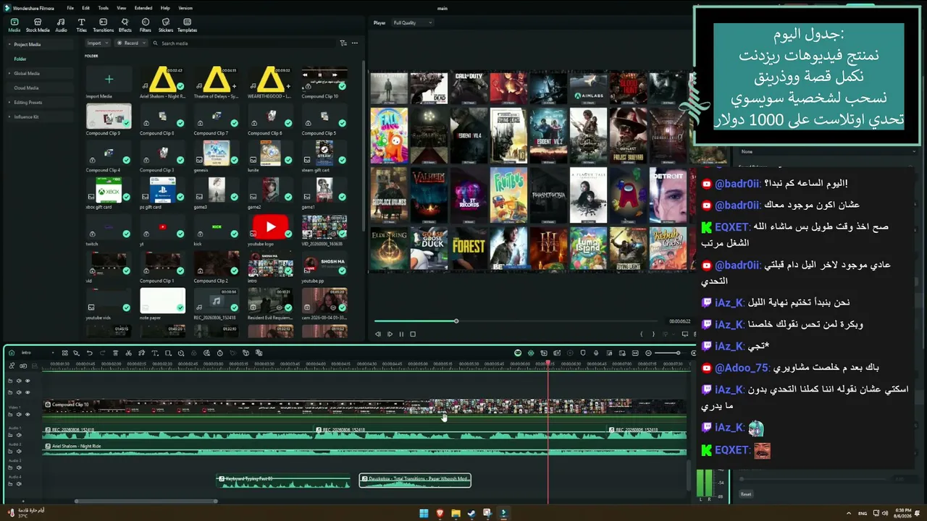Viewport: 927px width, 521px height.
Task: Select the timeline text tool icon
Action: [x=154, y=353]
